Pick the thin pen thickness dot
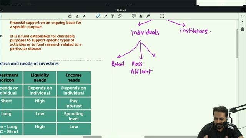 tap(243, 21)
